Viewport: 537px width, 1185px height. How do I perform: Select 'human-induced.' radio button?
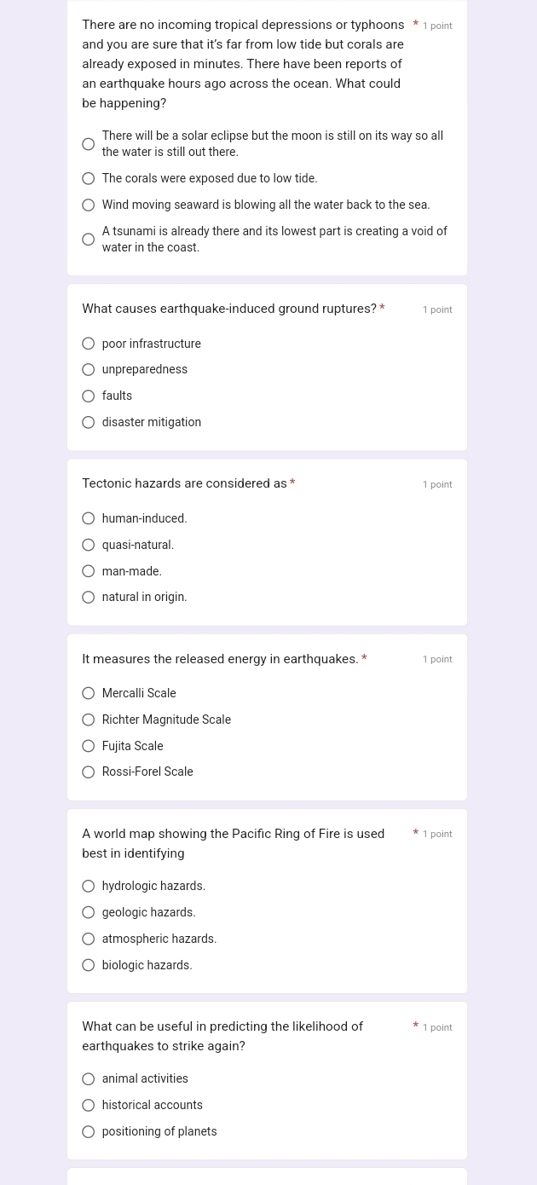click(x=89, y=519)
